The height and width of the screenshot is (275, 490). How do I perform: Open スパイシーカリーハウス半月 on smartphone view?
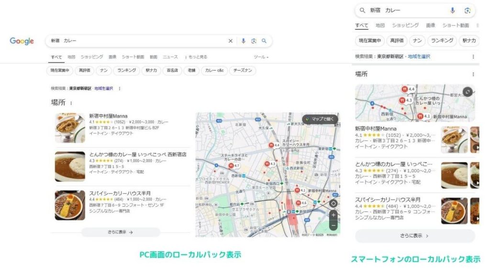click(388, 200)
